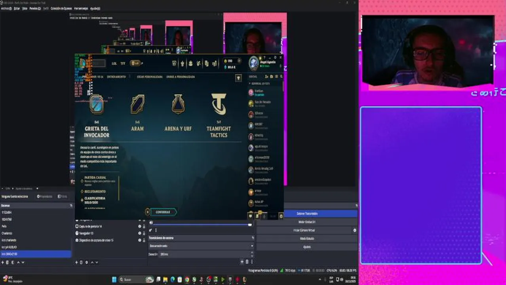Select Teamfight Tactics game mode

[x=219, y=116]
